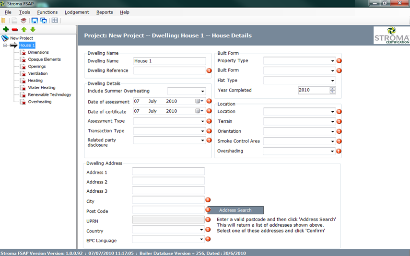Screen dimensions: 410x256
Task: Click the warning icon beside Overshading
Action: click(339, 151)
